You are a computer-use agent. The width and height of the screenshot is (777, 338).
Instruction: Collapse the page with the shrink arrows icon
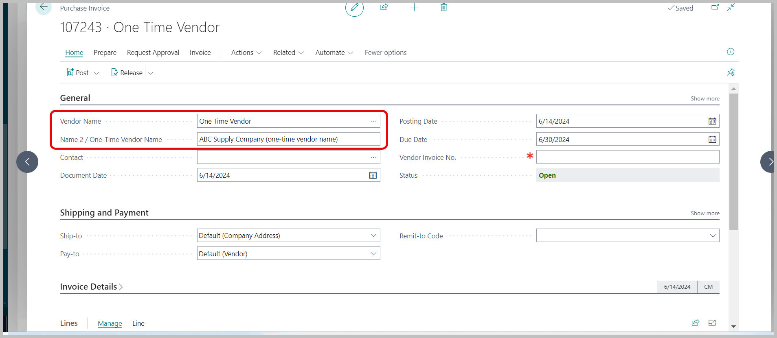(x=731, y=7)
